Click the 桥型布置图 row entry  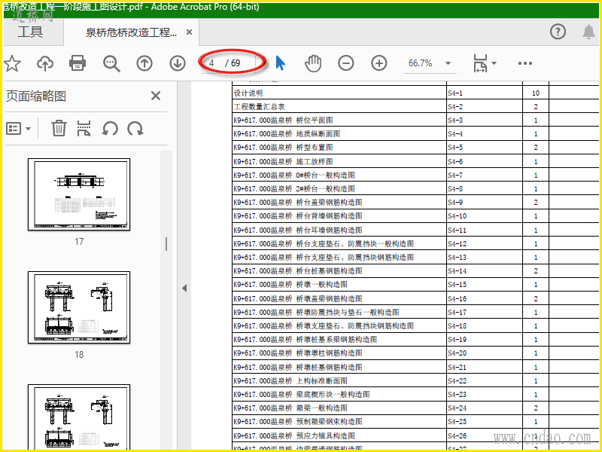tap(283, 148)
